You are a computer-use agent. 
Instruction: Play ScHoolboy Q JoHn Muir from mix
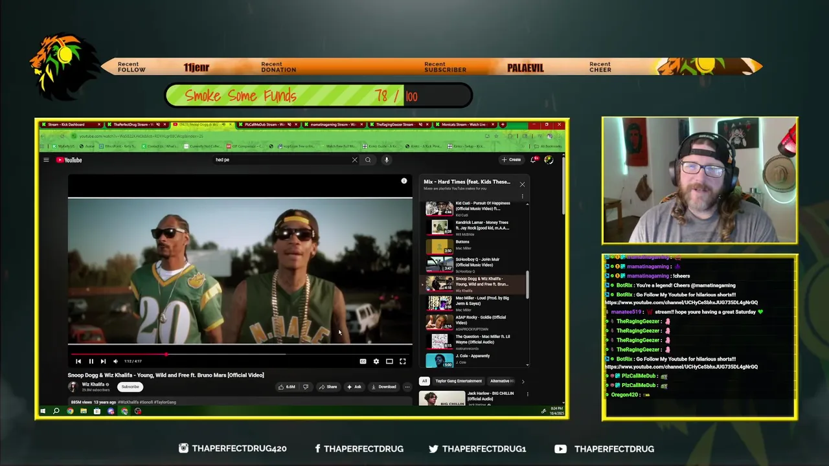tap(475, 264)
